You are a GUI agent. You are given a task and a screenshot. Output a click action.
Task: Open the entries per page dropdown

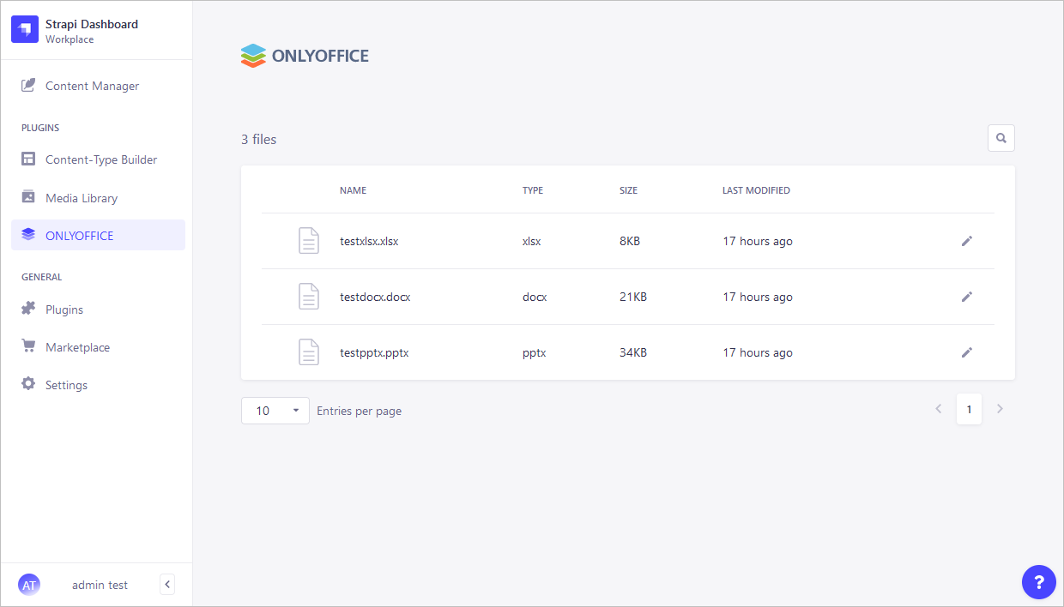click(275, 411)
